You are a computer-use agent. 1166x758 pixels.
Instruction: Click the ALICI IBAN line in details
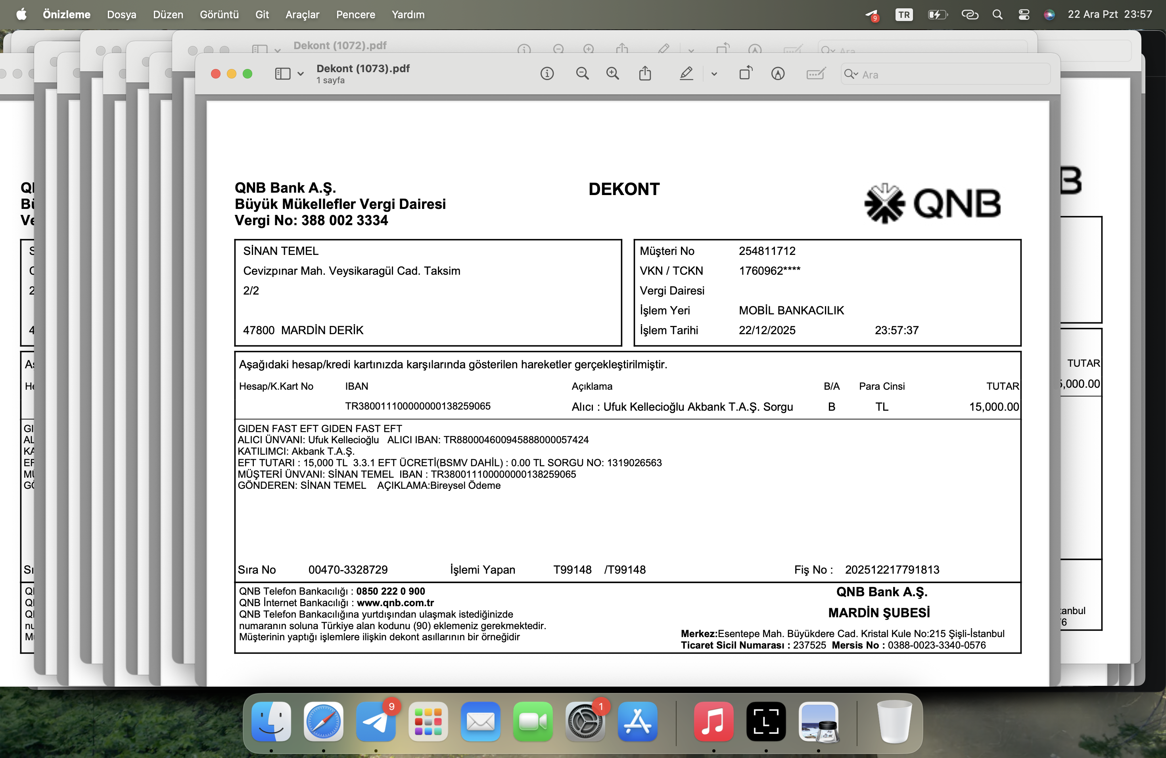tap(487, 440)
